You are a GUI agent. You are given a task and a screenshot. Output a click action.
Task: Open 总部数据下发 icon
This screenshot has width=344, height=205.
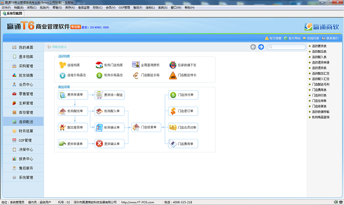(173, 65)
